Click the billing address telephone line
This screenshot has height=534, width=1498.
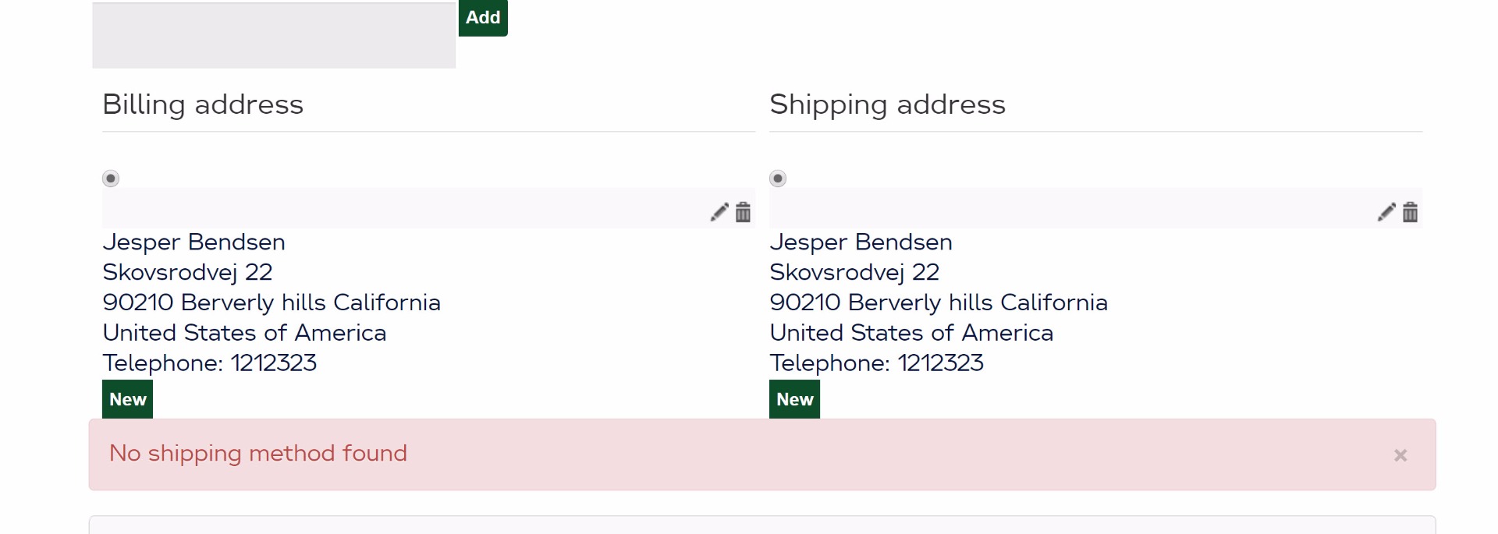(209, 363)
